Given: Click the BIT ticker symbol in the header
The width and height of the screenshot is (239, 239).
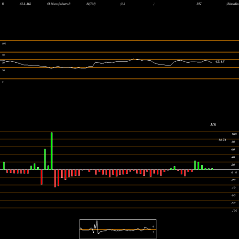Looking at the screenshot, I should point(199,4).
